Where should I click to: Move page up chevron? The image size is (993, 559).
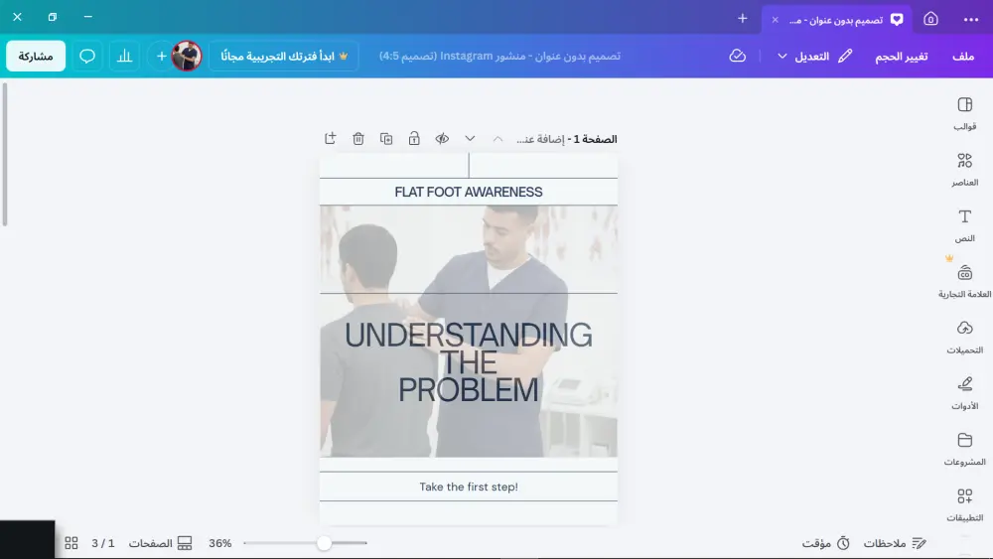497,139
